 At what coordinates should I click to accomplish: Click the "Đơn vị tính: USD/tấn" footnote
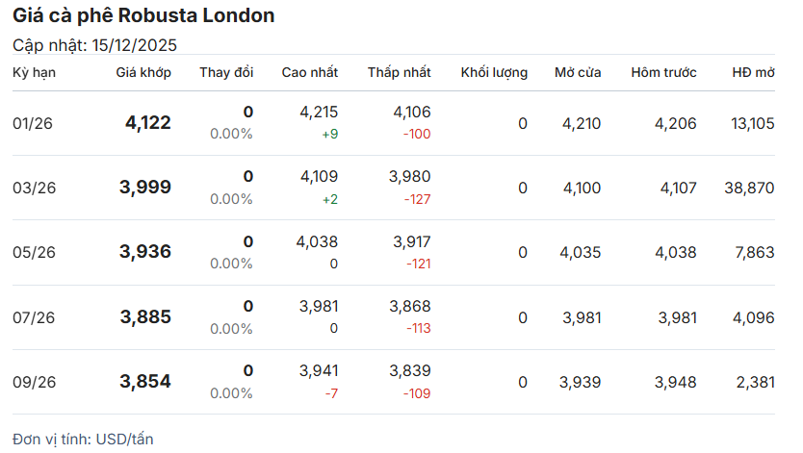tap(83, 439)
